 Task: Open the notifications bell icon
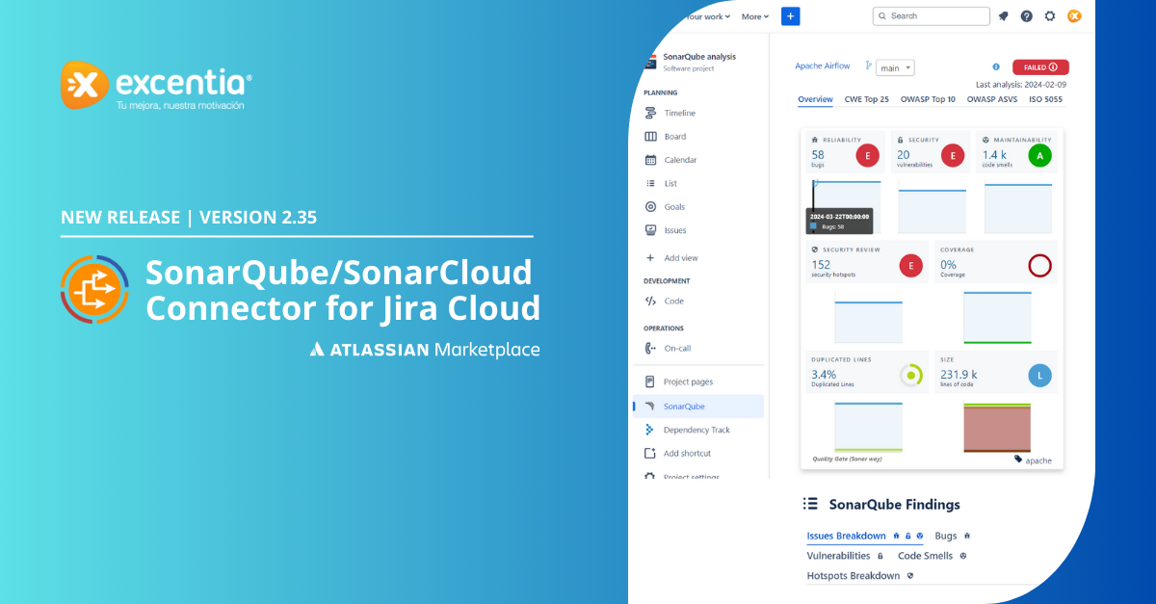click(1003, 15)
